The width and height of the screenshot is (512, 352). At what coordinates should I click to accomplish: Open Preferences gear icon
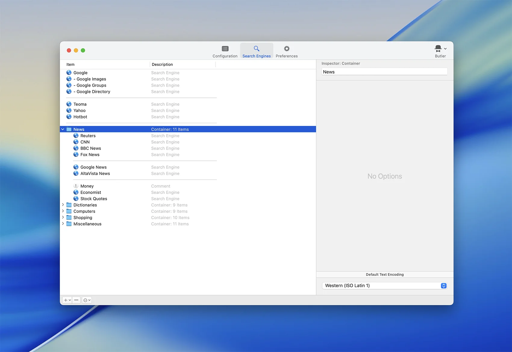286,49
